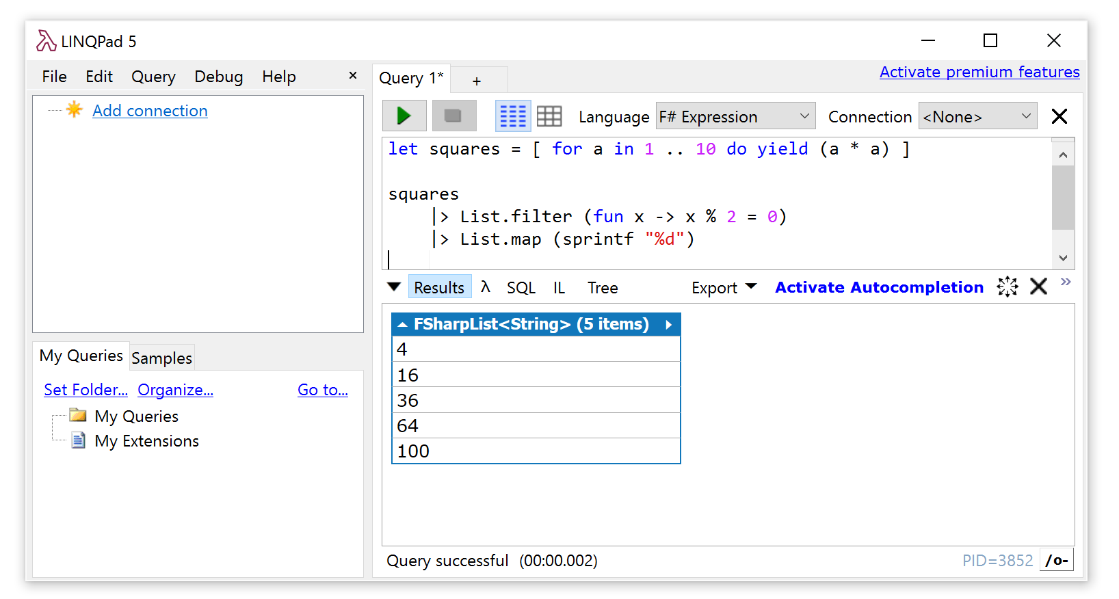Select the Results output tab

click(x=439, y=287)
